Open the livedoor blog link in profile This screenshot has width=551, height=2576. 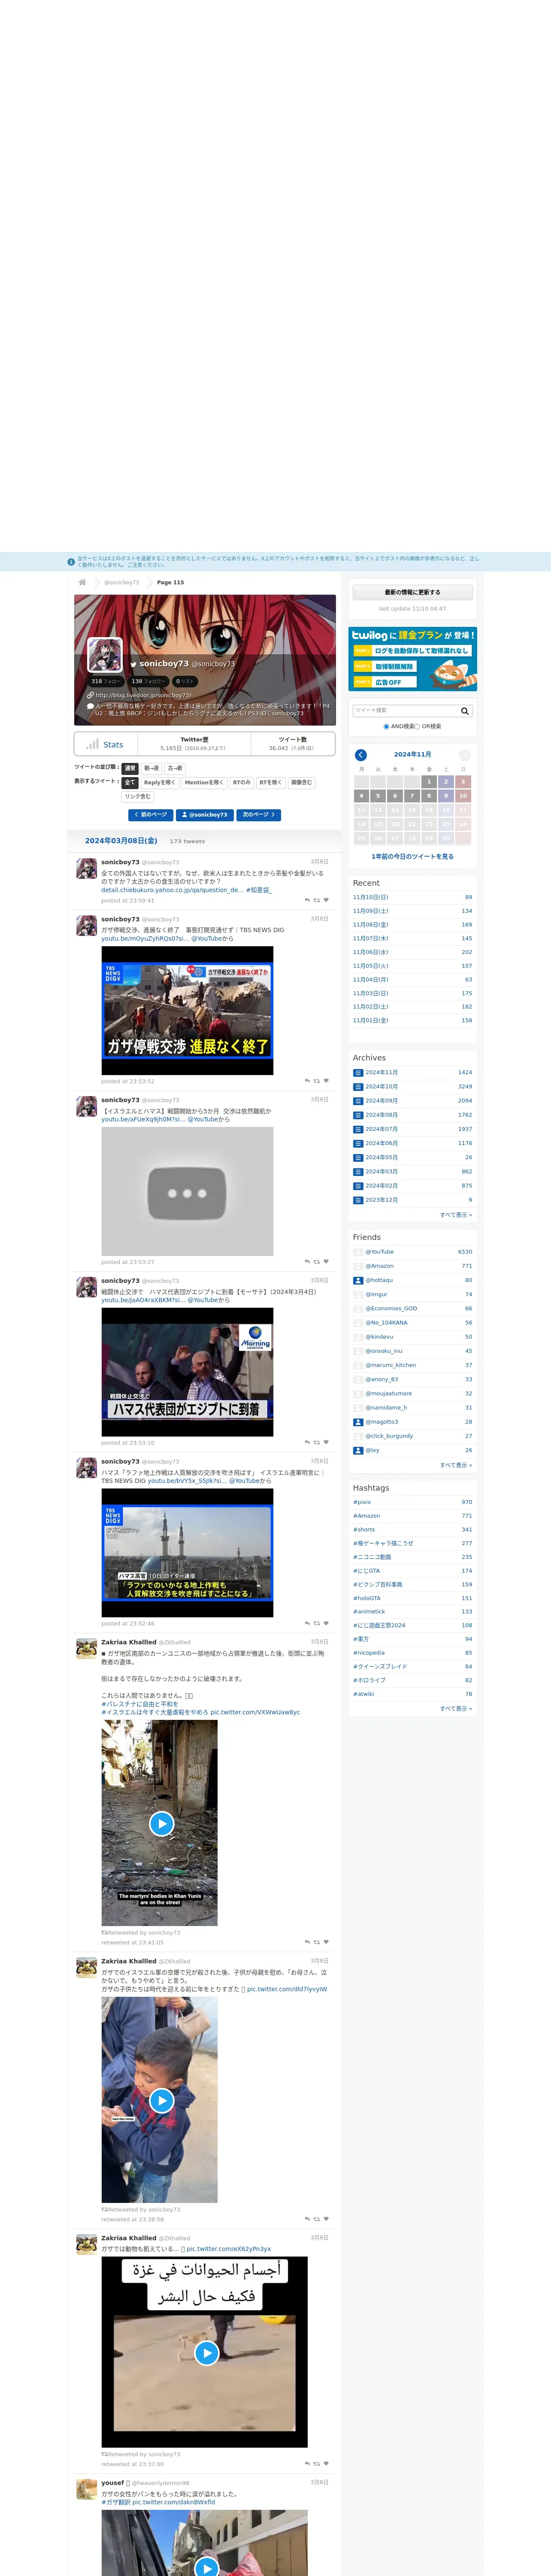pyautogui.click(x=143, y=695)
